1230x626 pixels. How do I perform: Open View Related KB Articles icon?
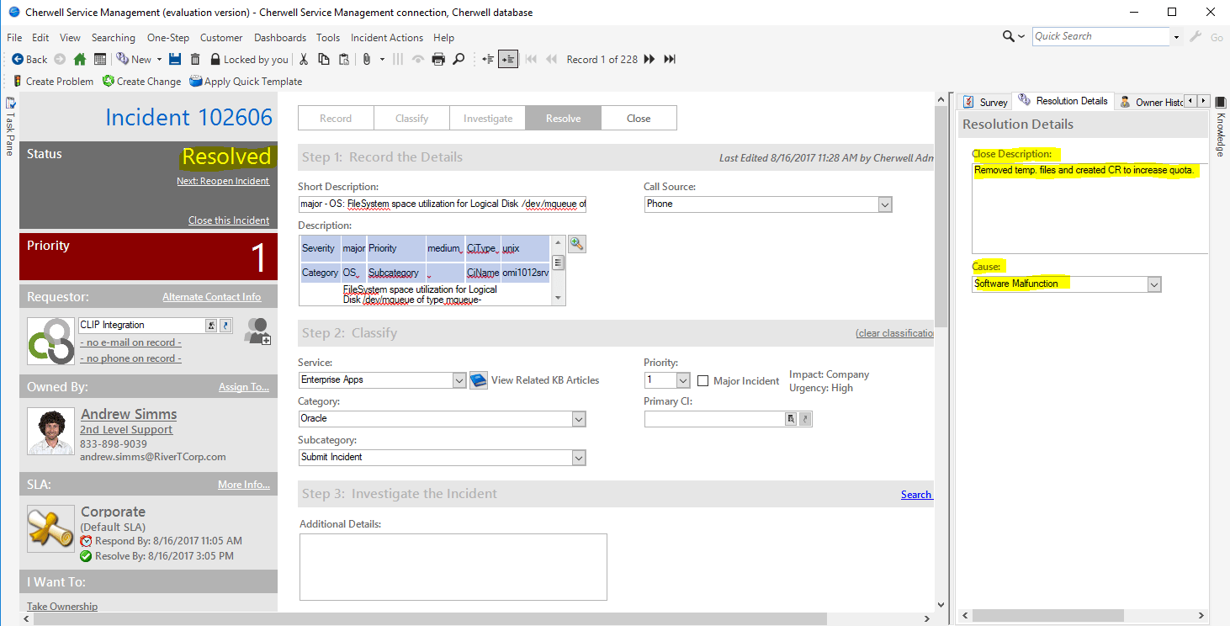point(478,379)
